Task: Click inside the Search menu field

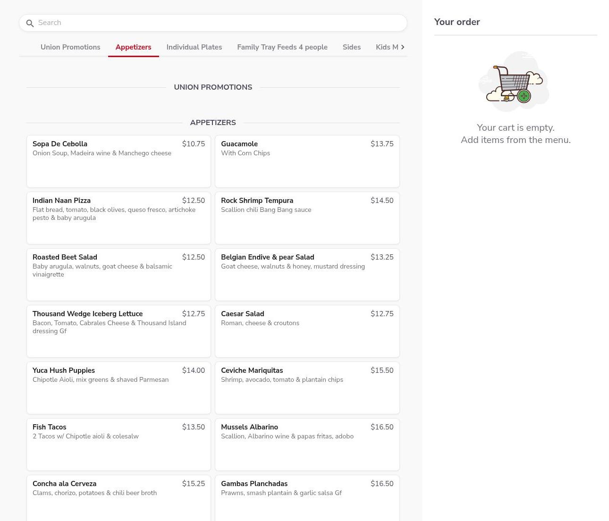Action: [x=217, y=23]
